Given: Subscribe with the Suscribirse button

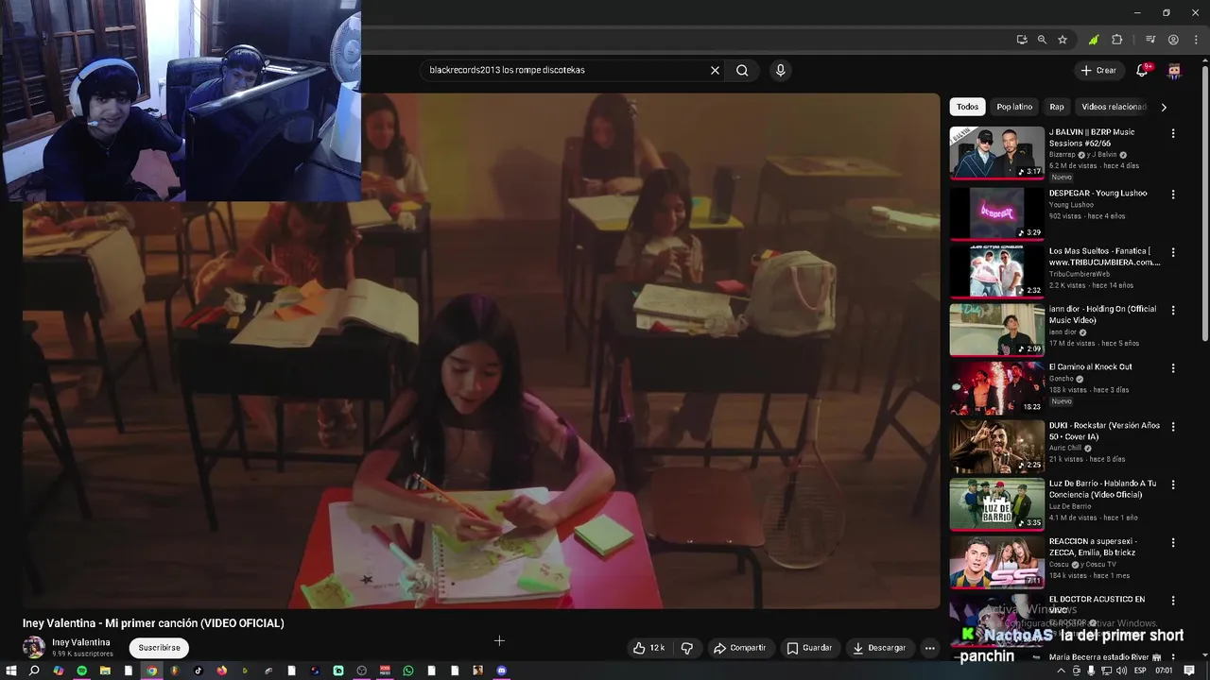Looking at the screenshot, I should [159, 648].
